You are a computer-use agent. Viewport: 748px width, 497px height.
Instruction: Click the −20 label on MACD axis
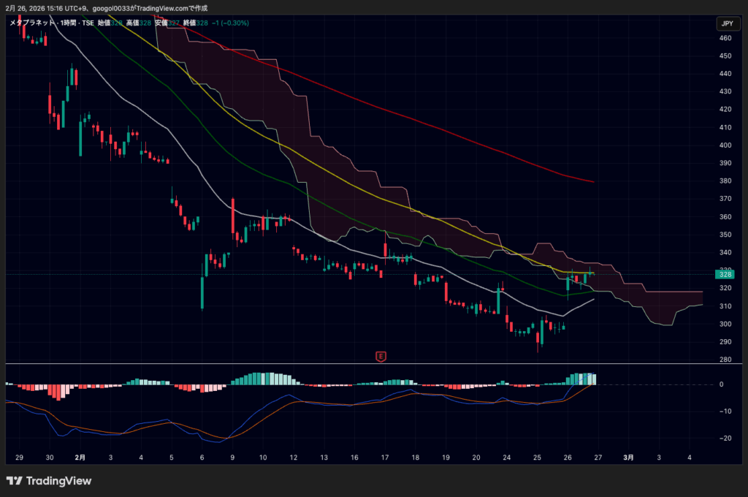click(x=725, y=439)
